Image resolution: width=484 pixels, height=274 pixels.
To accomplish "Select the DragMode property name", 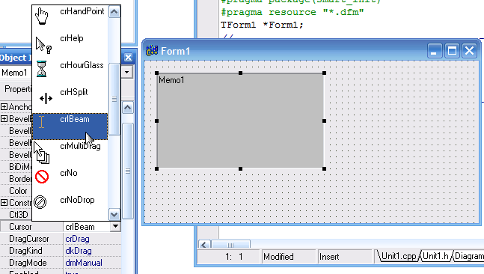I will pos(28,263).
